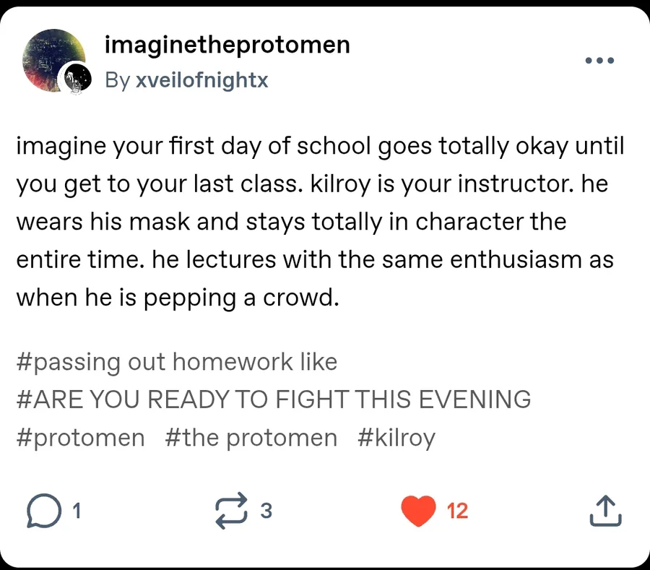The height and width of the screenshot is (570, 650).
Task: Reblog the post using the arrows icon
Action: click(231, 511)
